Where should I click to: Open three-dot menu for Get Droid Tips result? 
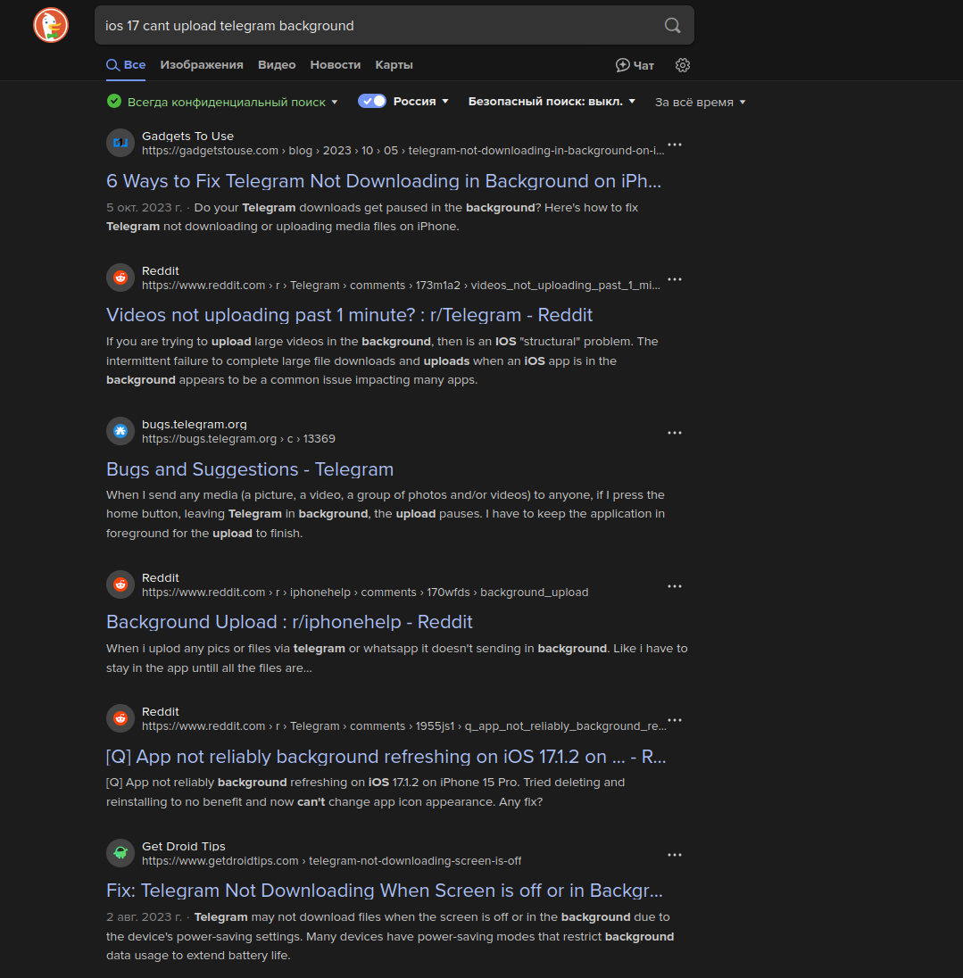coord(674,855)
